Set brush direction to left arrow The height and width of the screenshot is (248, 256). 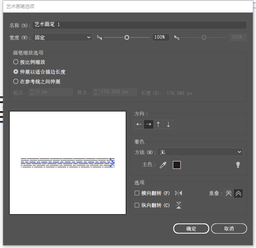click(139, 124)
